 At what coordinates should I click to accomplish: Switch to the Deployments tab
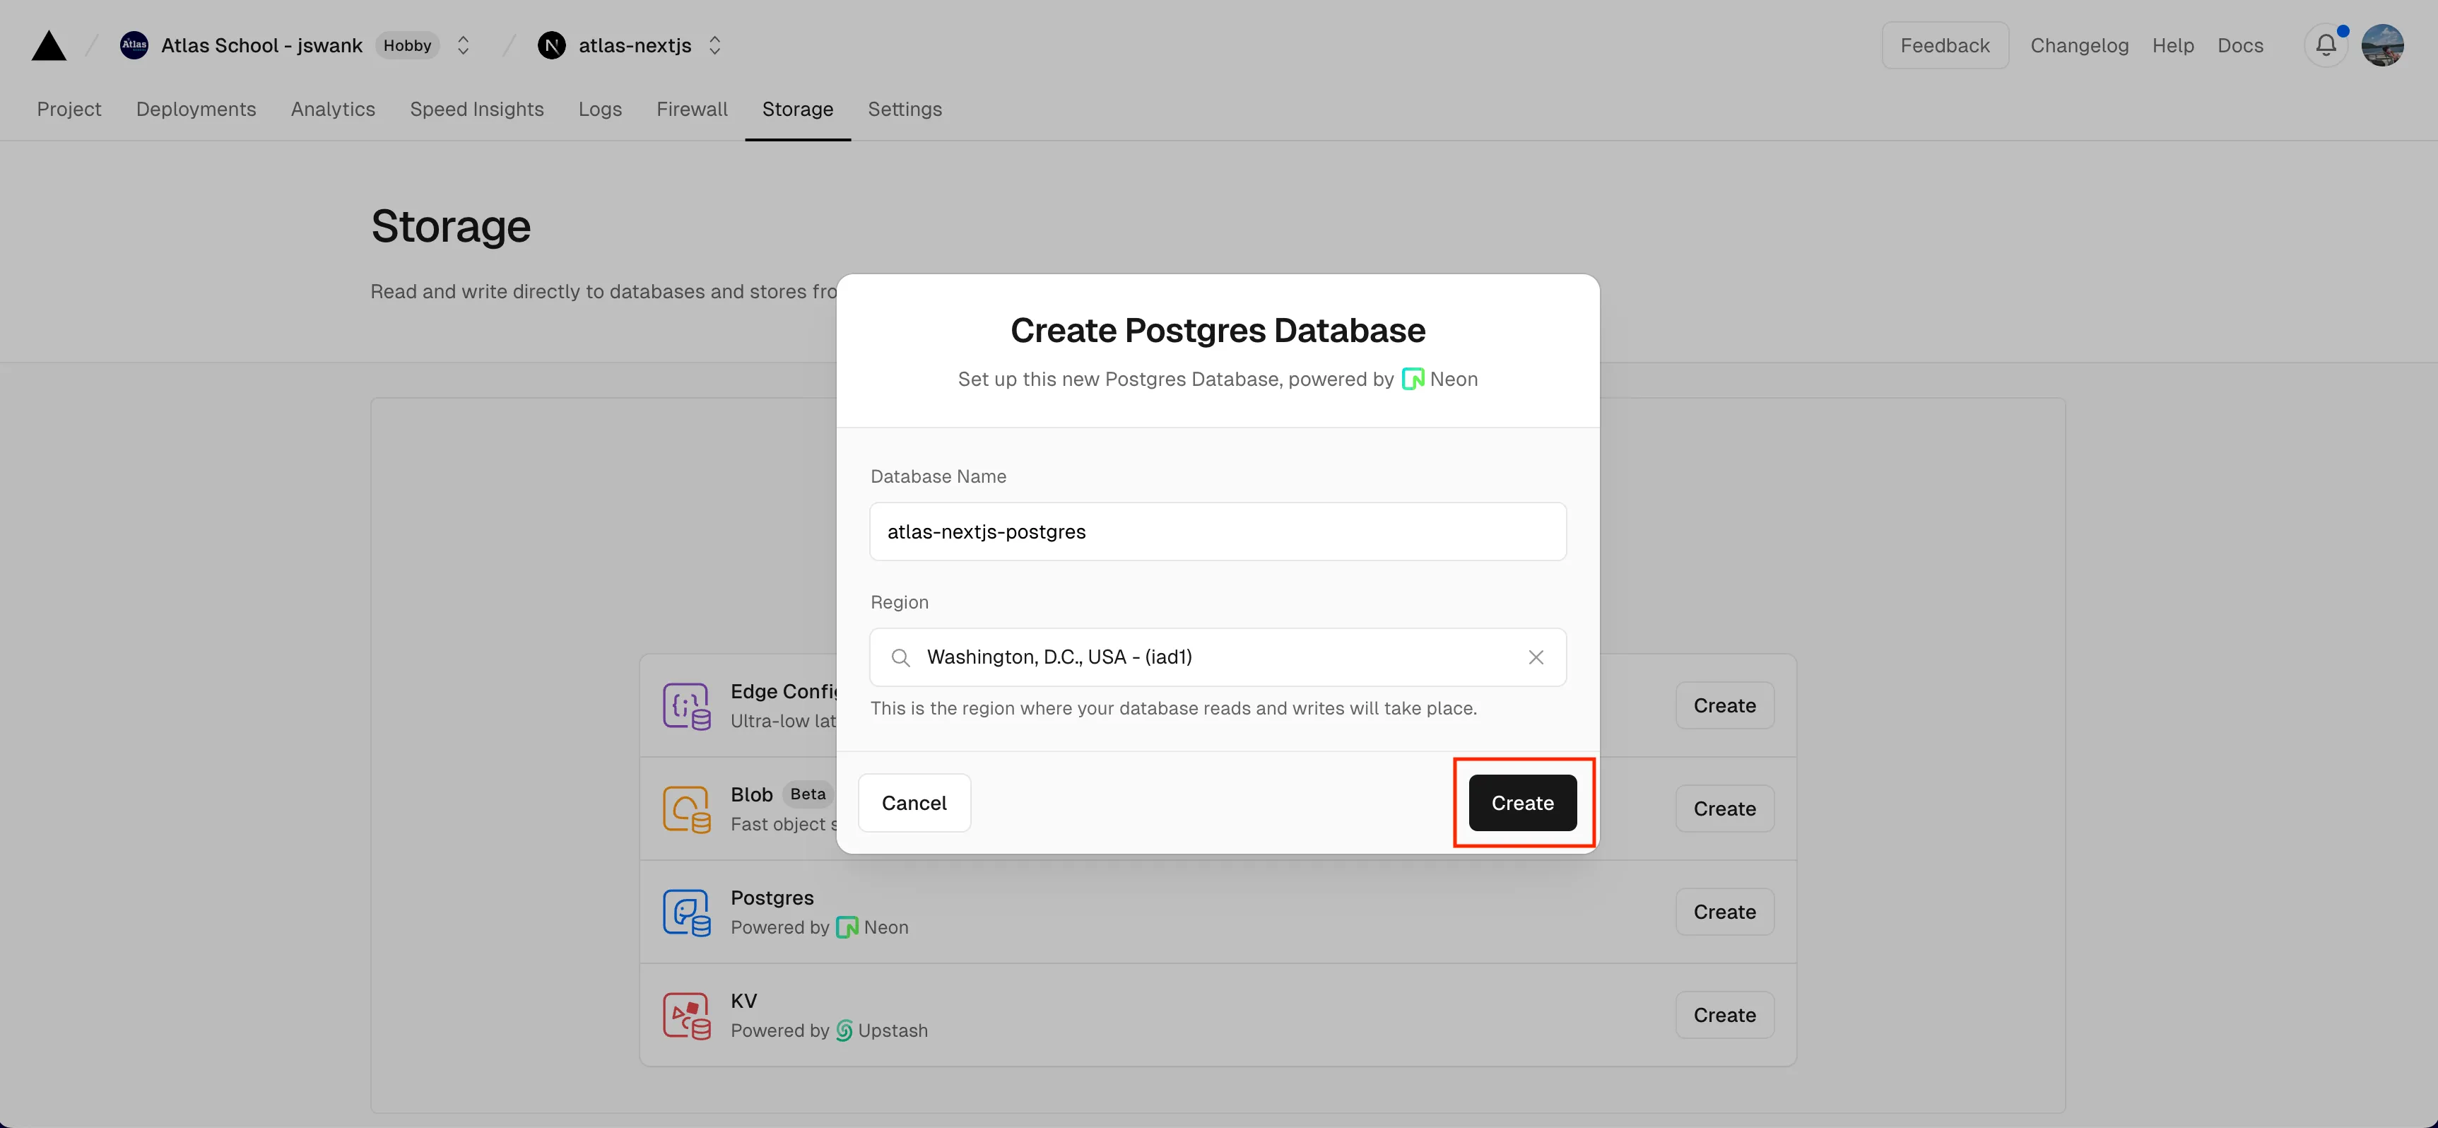[x=196, y=109]
